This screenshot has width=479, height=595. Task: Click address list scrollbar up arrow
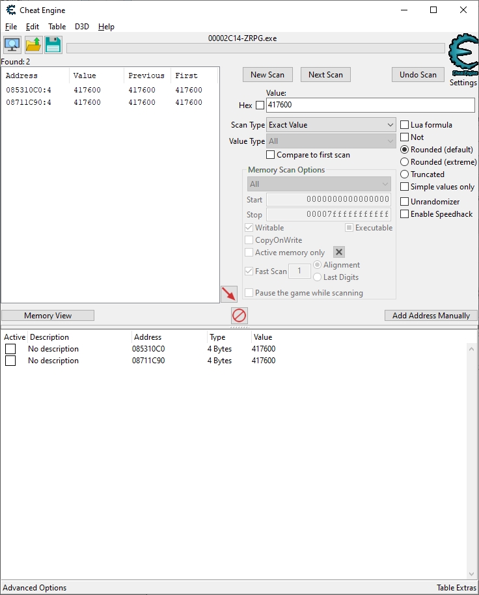pos(471,349)
